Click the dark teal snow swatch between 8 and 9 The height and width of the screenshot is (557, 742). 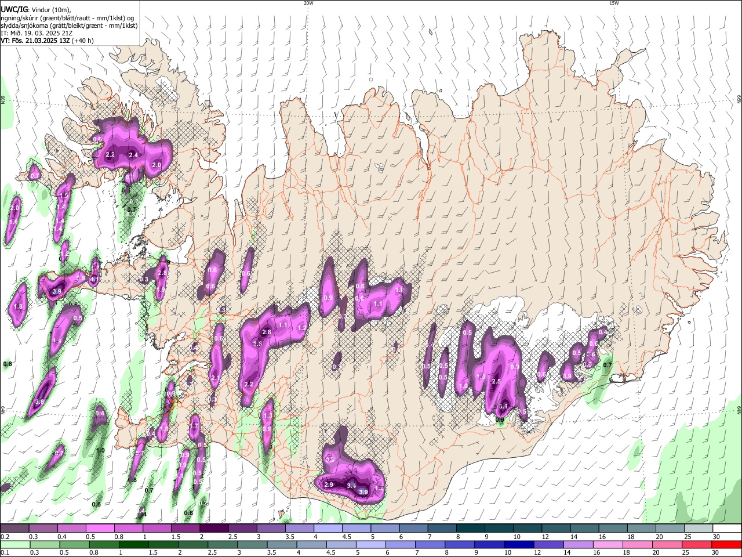tap(471, 528)
